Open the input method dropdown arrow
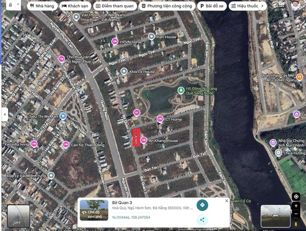This screenshot has height=231, width=306. pos(18,5)
